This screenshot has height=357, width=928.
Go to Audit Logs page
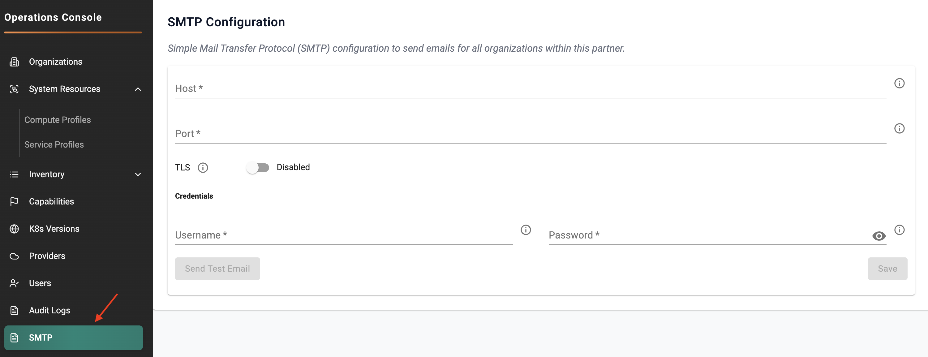click(x=49, y=310)
